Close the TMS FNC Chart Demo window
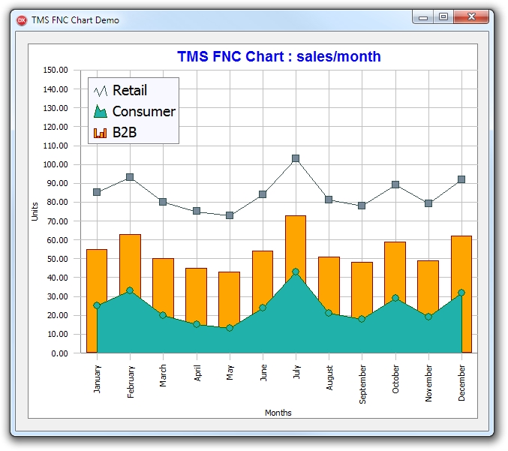The width and height of the screenshot is (508, 451). tap(471, 17)
